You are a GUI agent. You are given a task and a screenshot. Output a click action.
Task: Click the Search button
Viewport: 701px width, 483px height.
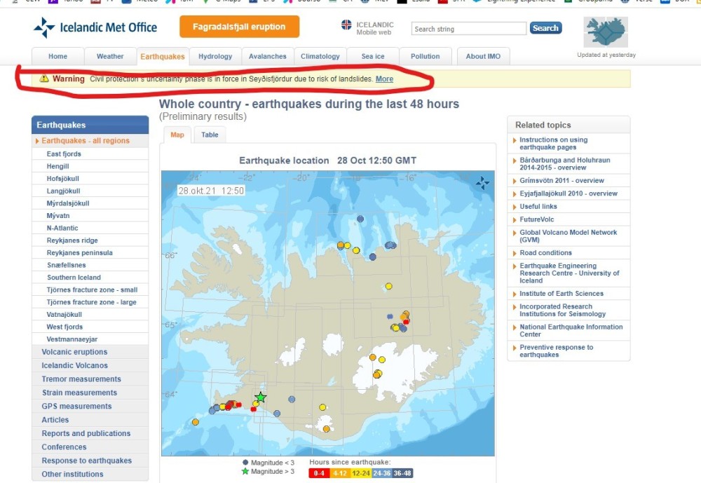545,29
